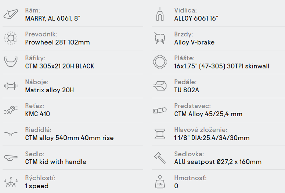This screenshot has width=285, height=193.
Task: Click the tire icon beside Plášte
Action: tap(160, 62)
